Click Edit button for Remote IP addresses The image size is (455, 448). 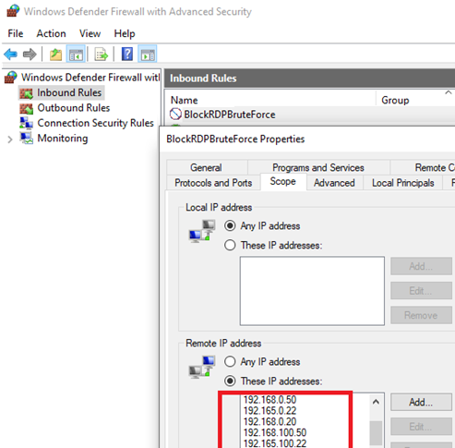[x=421, y=427]
